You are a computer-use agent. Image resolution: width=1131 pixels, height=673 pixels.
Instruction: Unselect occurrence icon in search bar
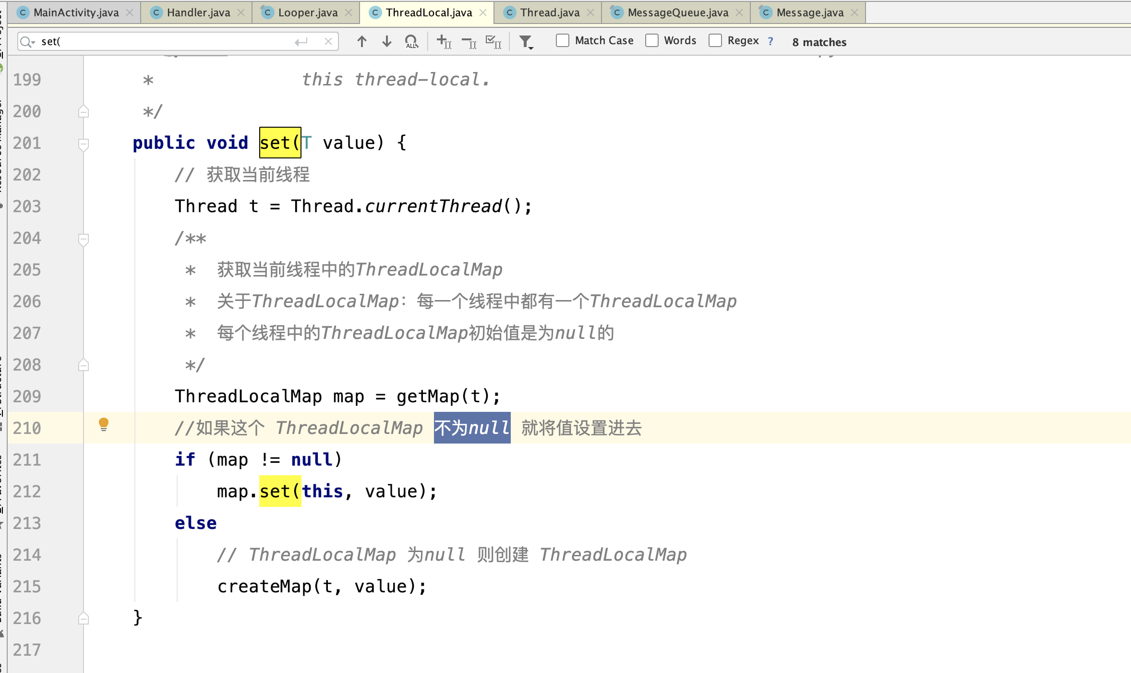[x=469, y=43]
